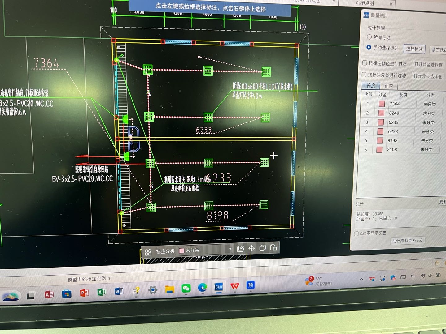This screenshot has width=446, height=334.
Task: Click 打开分类选择框 button
Action: pyautogui.click(x=428, y=76)
